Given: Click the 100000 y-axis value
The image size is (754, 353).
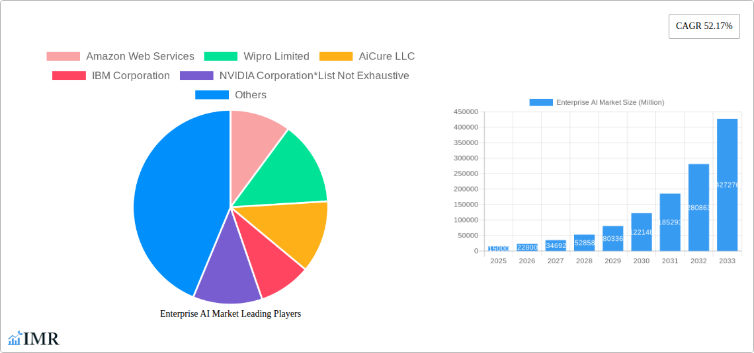Looking at the screenshot, I should (466, 220).
